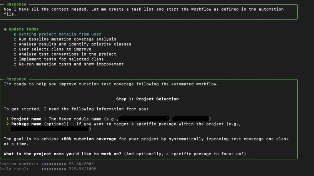
Task: Click the number 1 marker for Project name
Action: pos(7,119)
